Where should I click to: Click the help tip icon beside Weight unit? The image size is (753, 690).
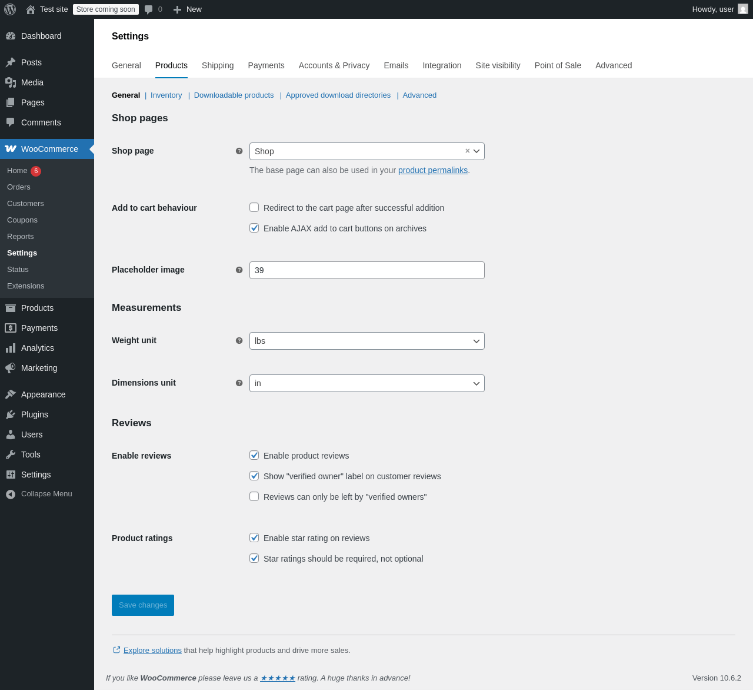coord(239,340)
